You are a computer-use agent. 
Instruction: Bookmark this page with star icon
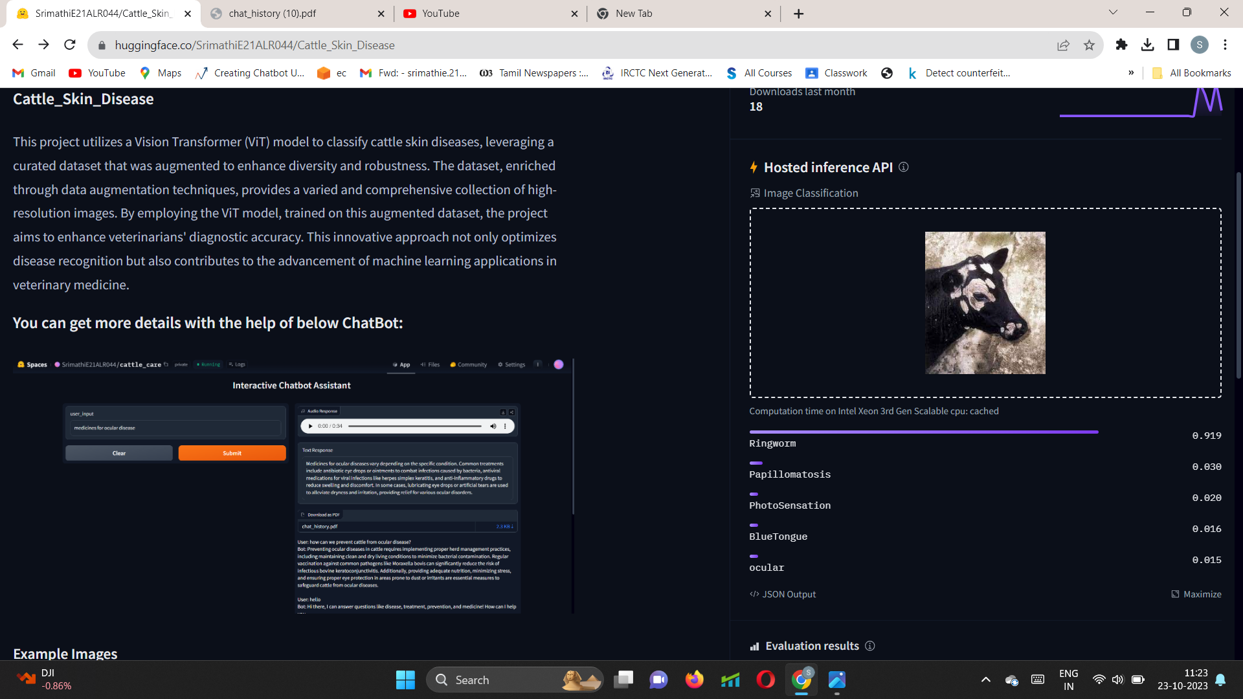[x=1089, y=45]
